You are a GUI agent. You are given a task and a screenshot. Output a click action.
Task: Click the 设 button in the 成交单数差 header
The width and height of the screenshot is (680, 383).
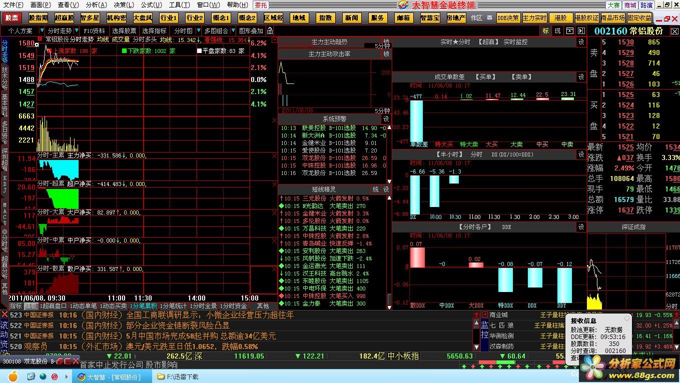(581, 77)
